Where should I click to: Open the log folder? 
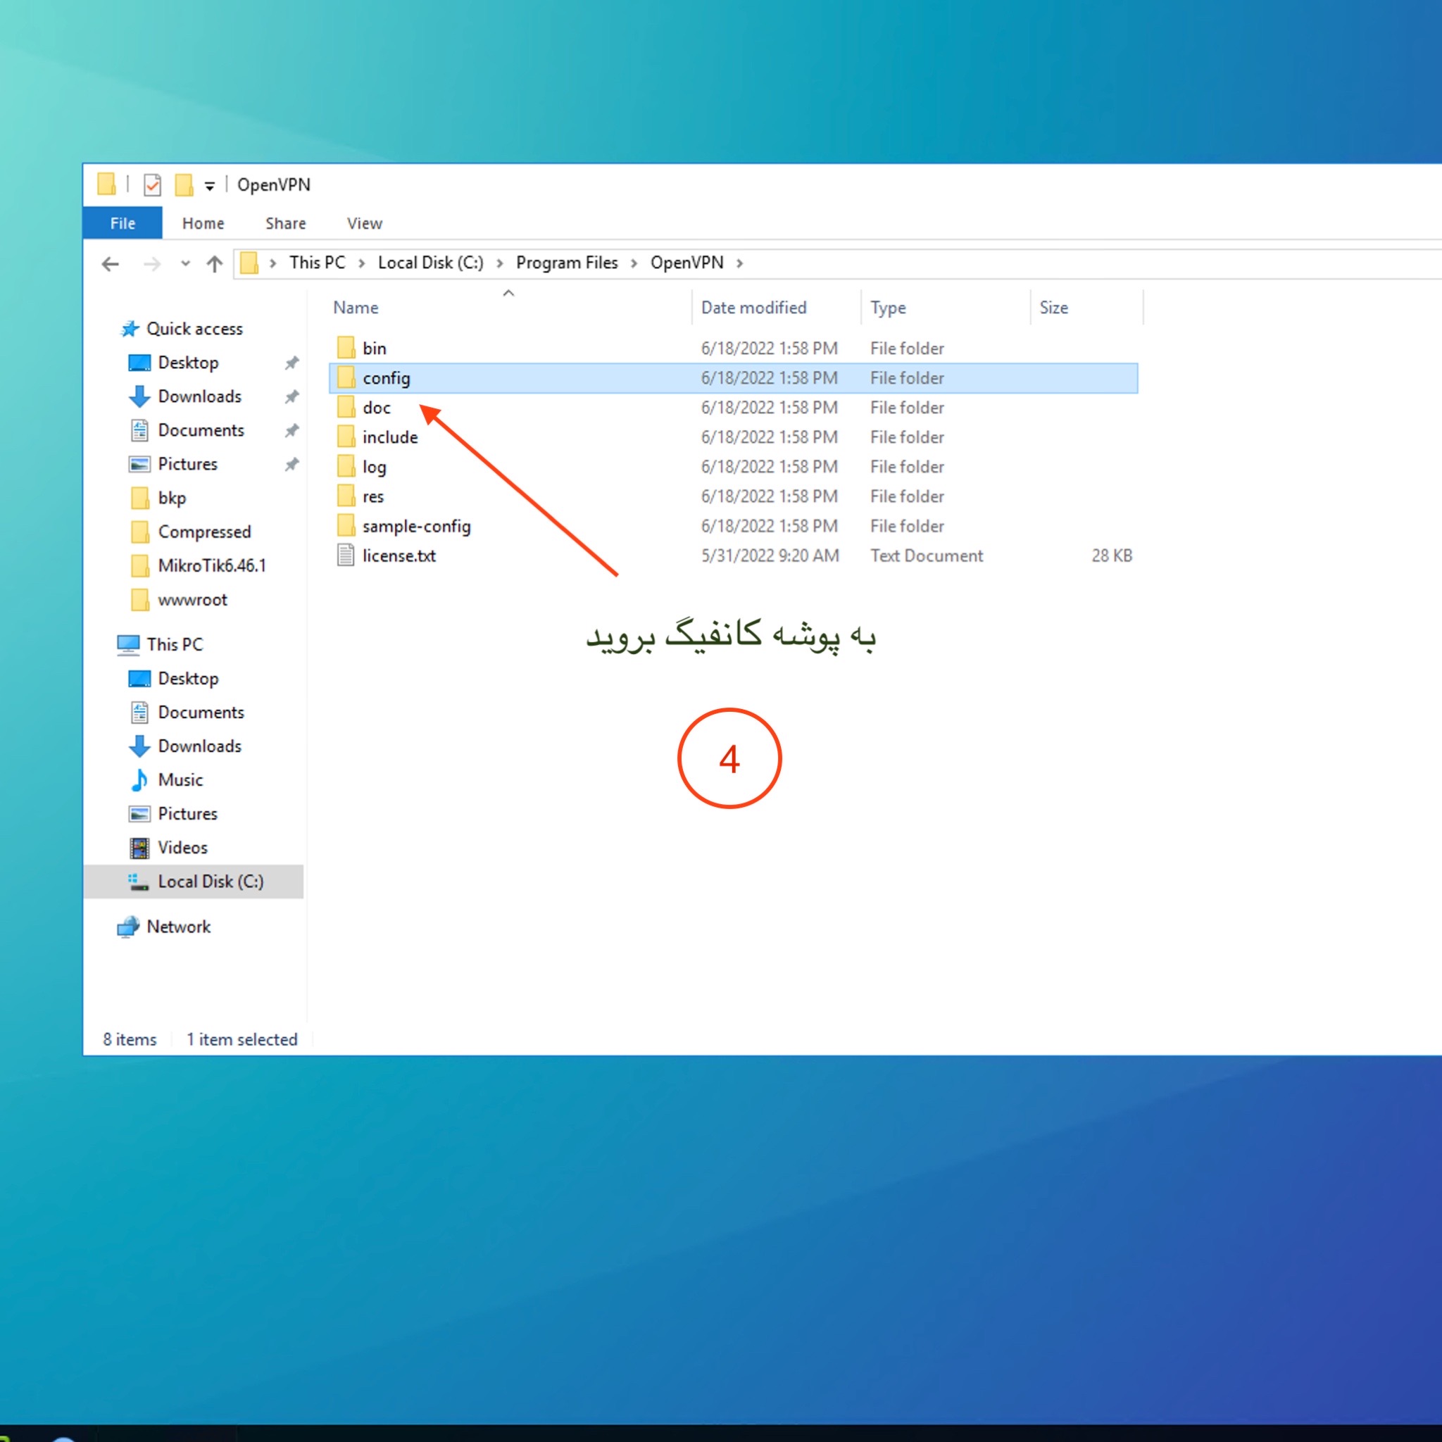tap(375, 466)
